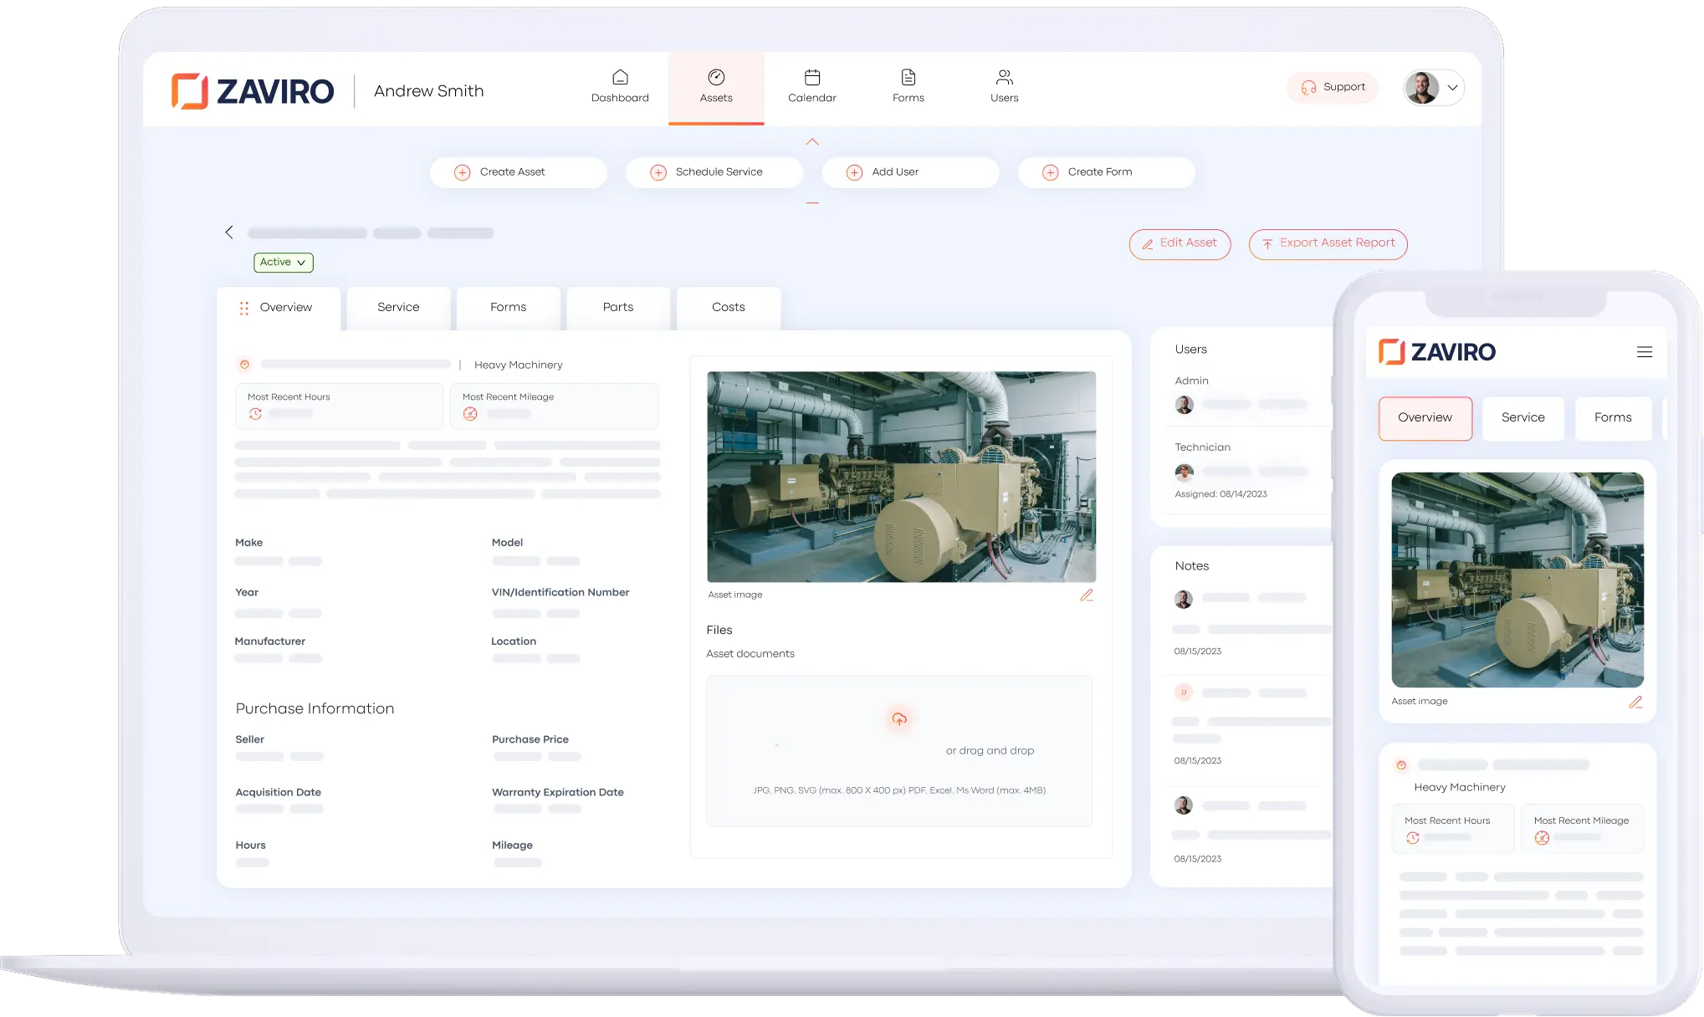Open the hamburger menu on the phone
The image size is (1704, 1017).
point(1644,352)
